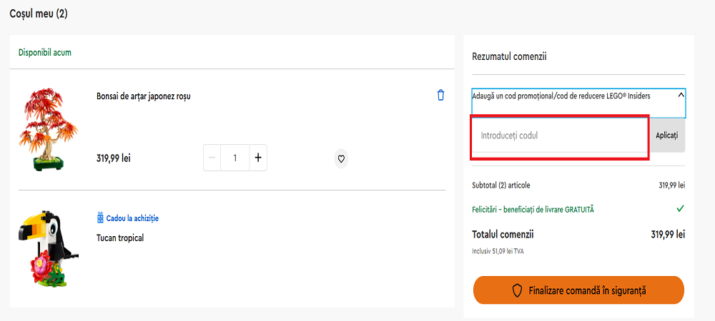The image size is (715, 321).
Task: Click the gift icon beside Cadou la achiziție
Action: [100, 218]
